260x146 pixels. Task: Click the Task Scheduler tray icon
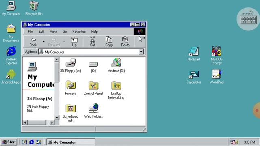[x=233, y=142]
